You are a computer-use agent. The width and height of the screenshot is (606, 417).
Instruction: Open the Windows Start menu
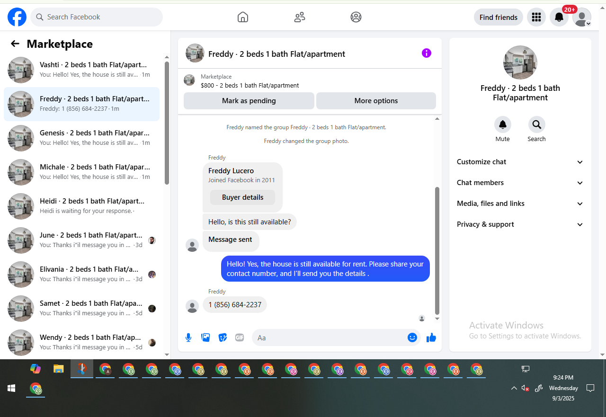(x=11, y=389)
